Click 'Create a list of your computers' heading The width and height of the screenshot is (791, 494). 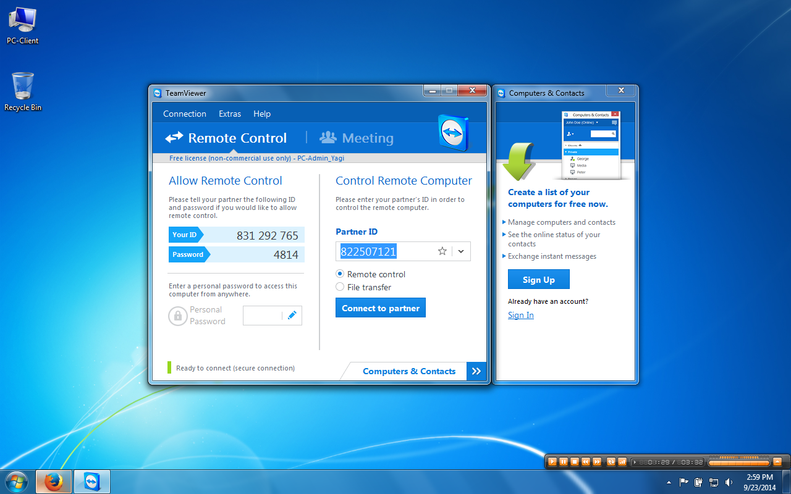(558, 198)
